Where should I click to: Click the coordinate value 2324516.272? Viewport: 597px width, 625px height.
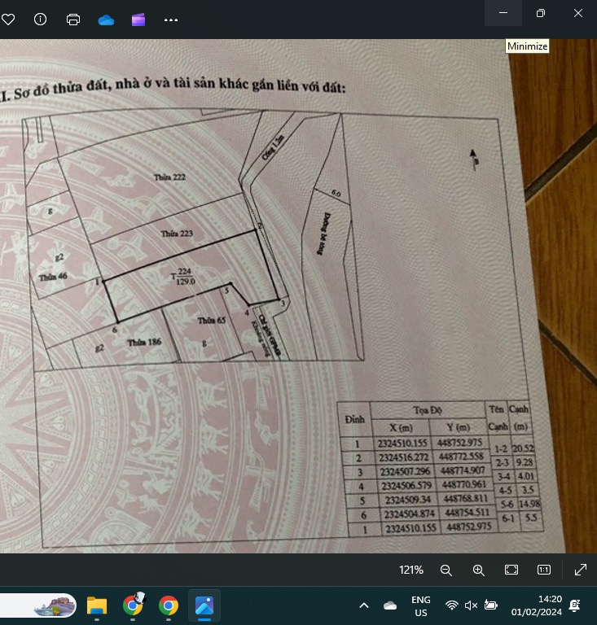pyautogui.click(x=404, y=457)
